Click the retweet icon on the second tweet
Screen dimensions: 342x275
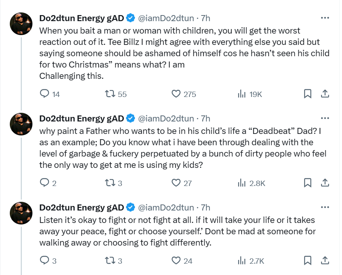point(111,183)
